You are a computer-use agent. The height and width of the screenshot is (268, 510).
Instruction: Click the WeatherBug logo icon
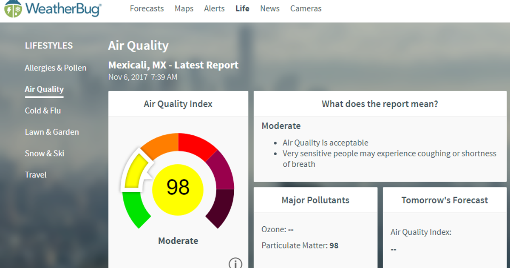(12, 9)
